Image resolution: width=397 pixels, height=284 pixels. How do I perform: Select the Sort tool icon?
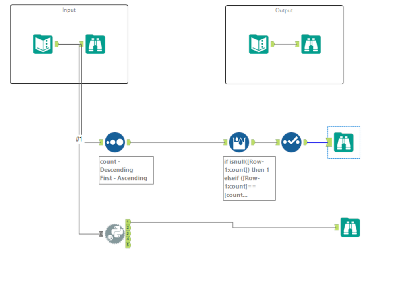coord(115,142)
